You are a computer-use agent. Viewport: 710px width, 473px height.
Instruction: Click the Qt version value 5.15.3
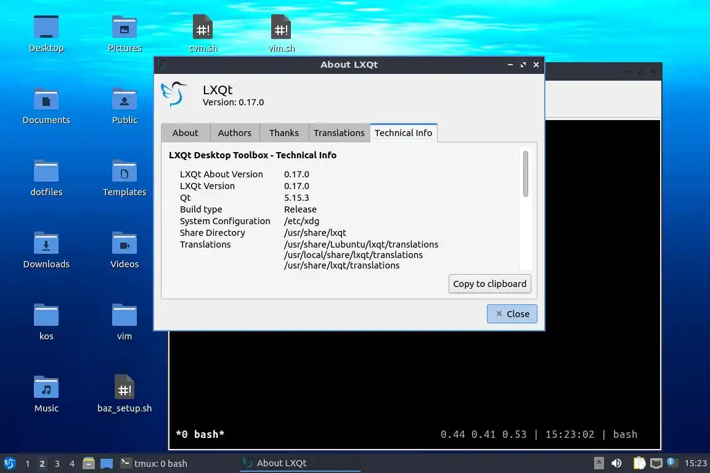click(x=296, y=198)
